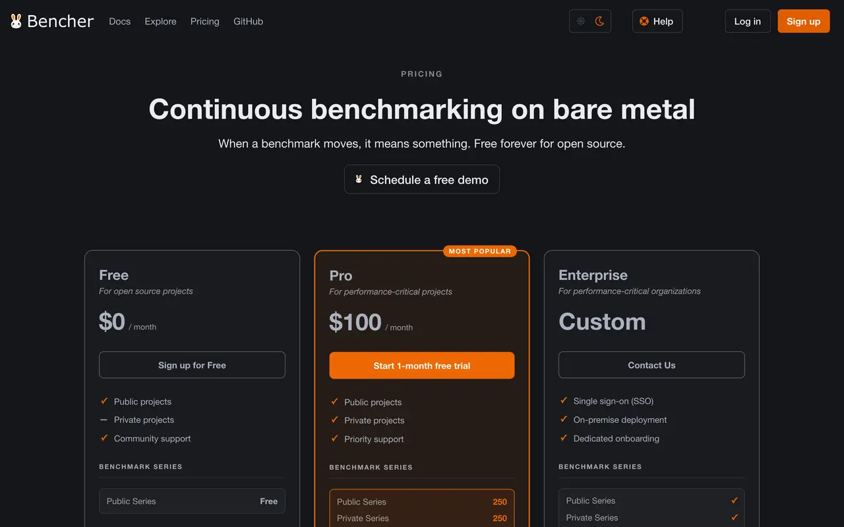
Task: Click the orange Sign up button
Action: 804,21
